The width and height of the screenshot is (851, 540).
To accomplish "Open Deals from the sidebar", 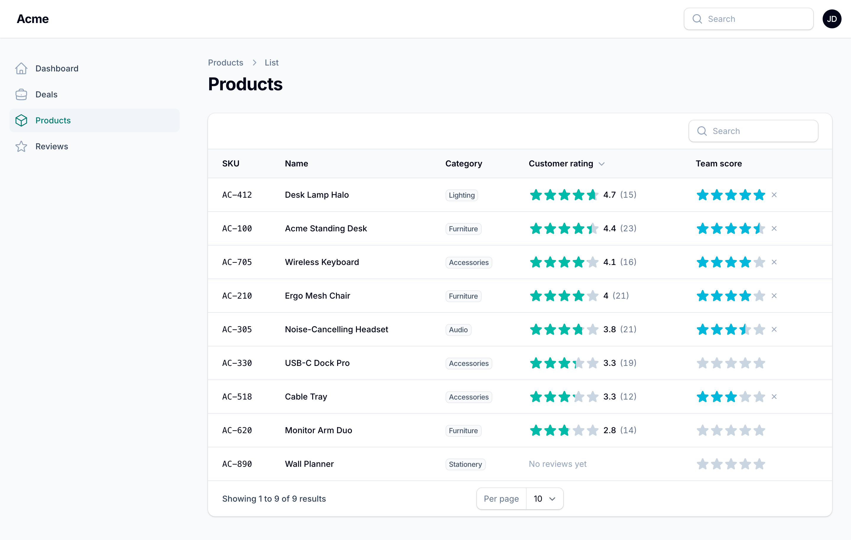I will tap(94, 95).
